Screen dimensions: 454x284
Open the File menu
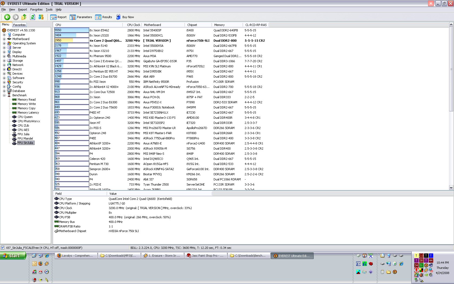click(4, 9)
